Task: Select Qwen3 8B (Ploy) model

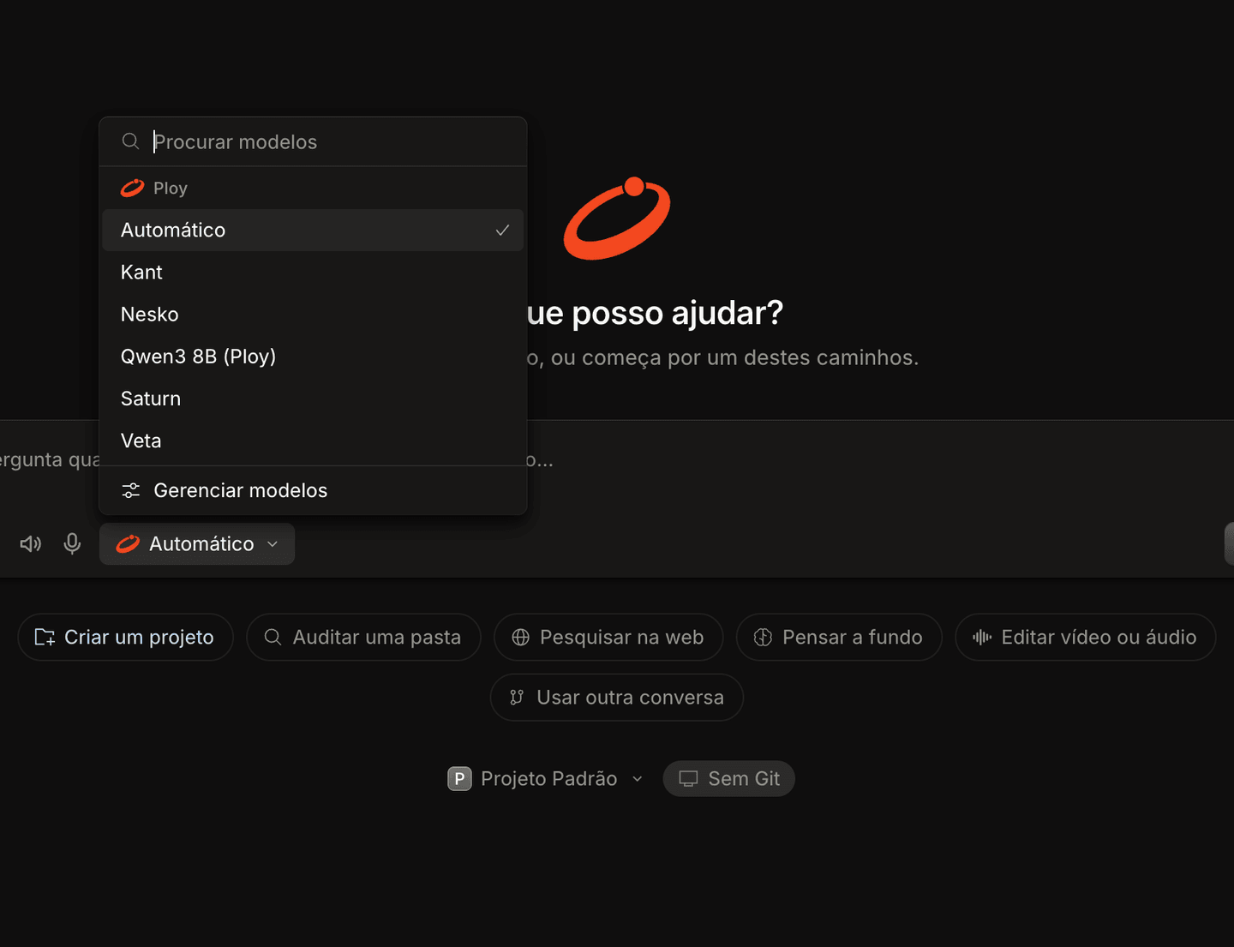Action: (x=313, y=356)
